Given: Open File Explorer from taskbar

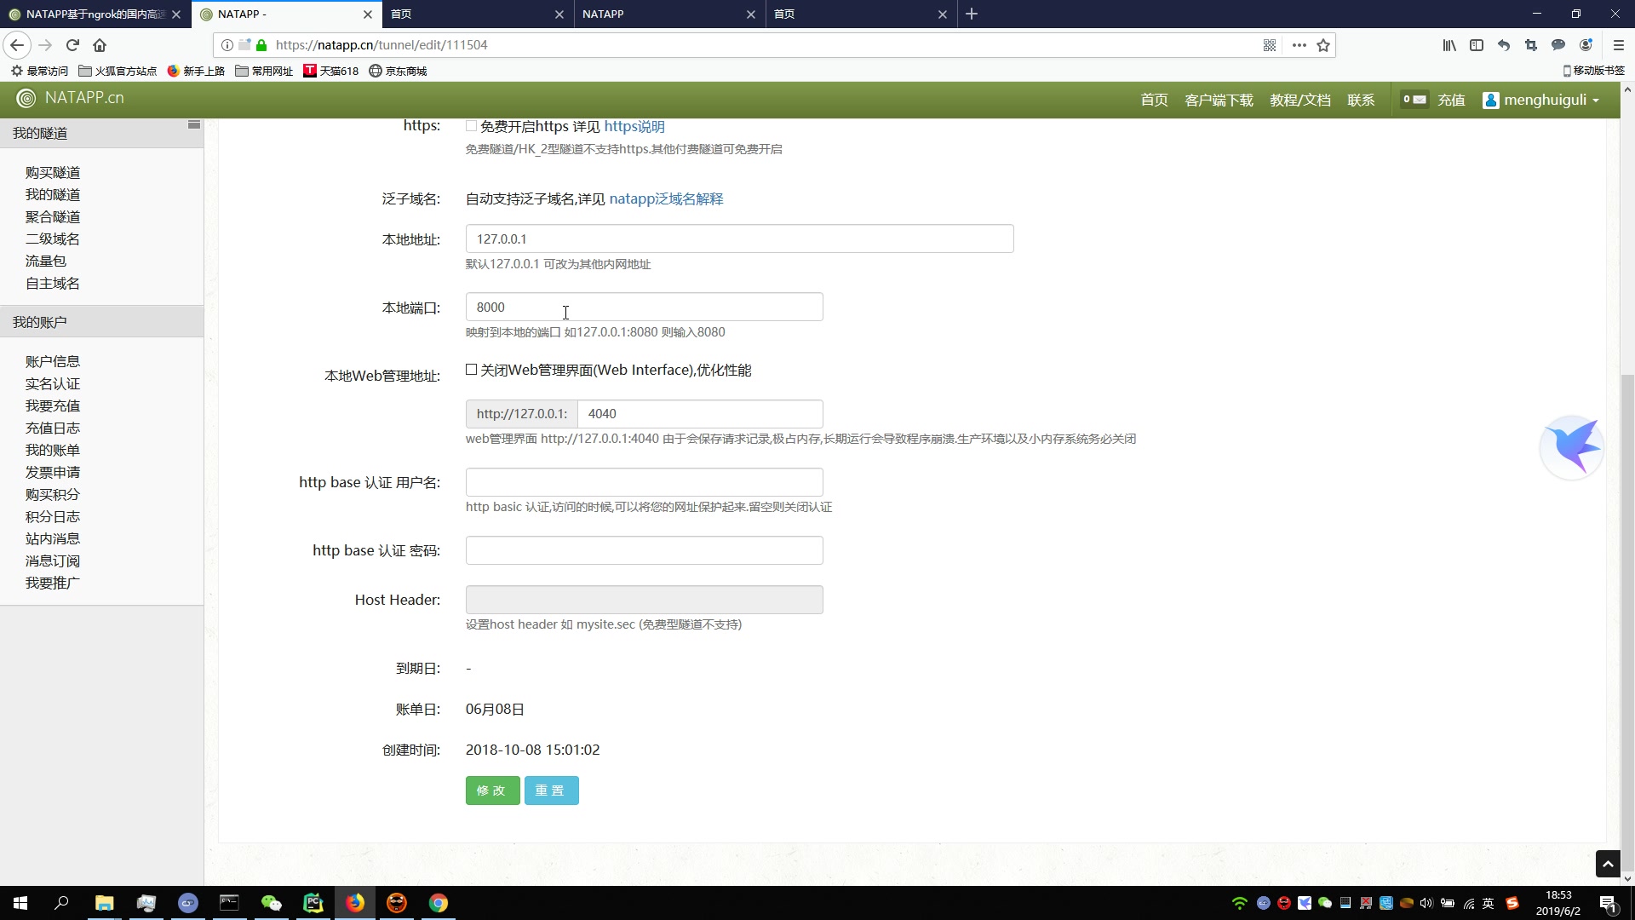Looking at the screenshot, I should [104, 903].
